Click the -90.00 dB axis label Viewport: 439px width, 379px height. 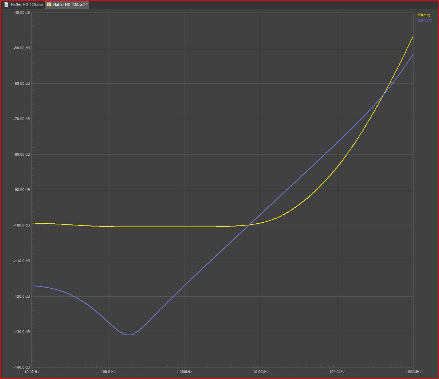tap(22, 190)
